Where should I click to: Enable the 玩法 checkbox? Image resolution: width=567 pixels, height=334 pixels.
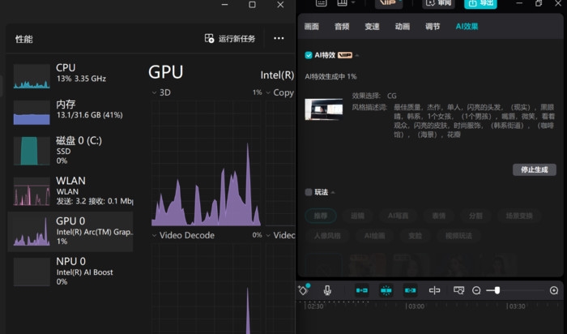coord(309,192)
